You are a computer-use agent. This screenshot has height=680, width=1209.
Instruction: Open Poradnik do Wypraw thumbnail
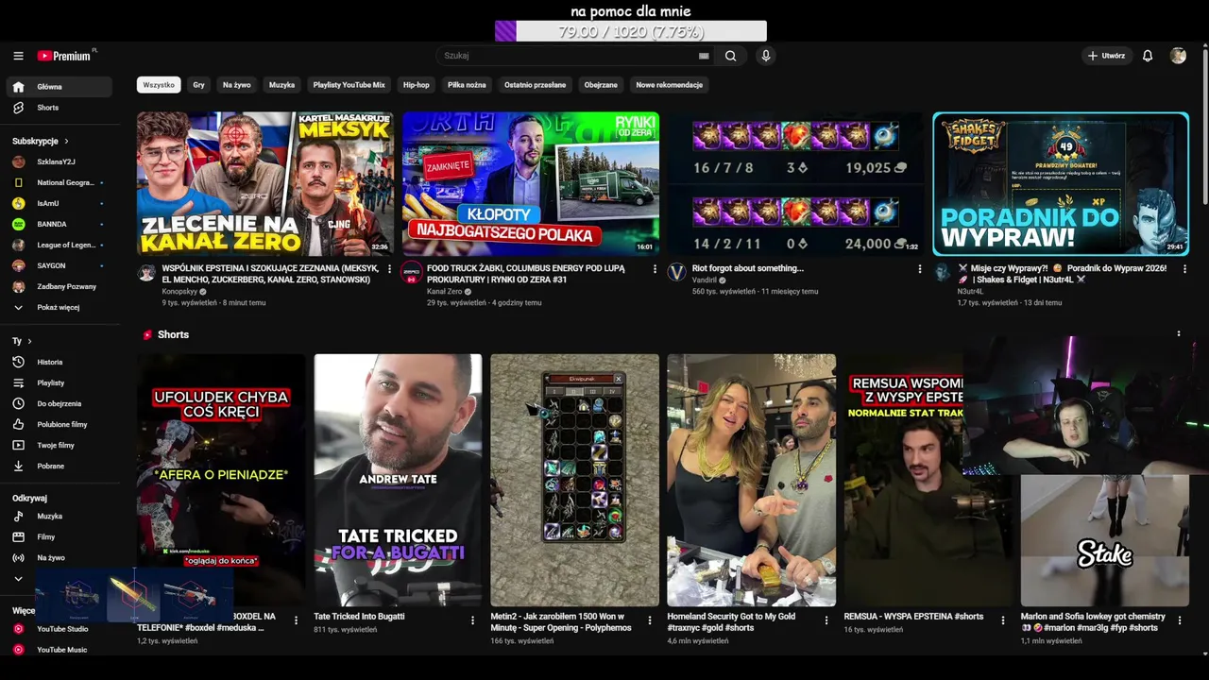(1061, 184)
